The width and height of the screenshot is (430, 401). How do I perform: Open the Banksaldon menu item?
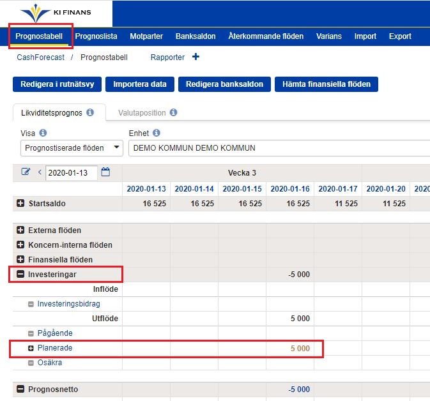tap(196, 36)
